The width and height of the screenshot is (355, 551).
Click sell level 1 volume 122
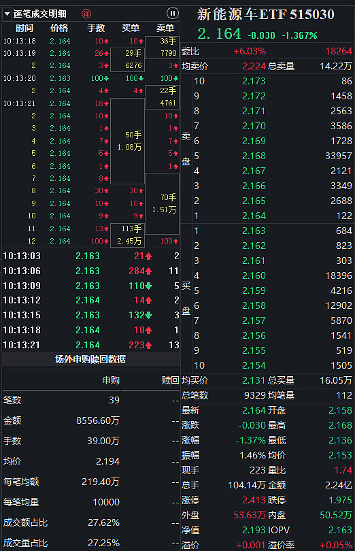click(343, 216)
